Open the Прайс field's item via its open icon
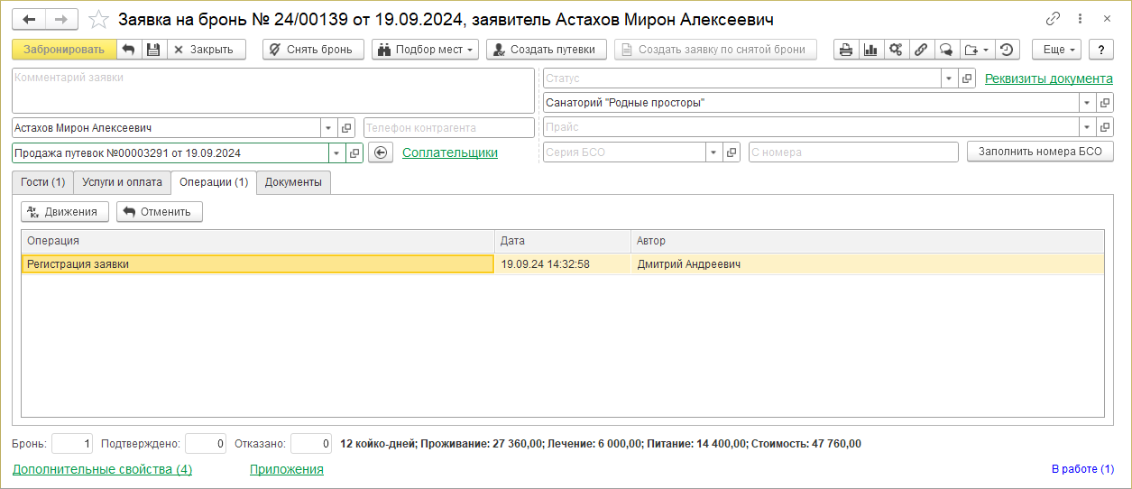1132x489 pixels. coord(1105,127)
